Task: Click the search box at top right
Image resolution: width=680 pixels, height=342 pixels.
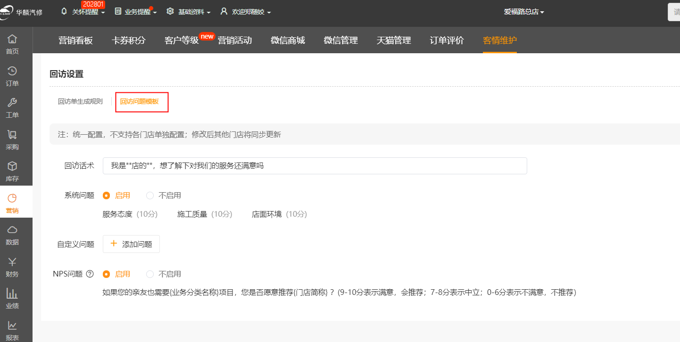Action: click(674, 12)
